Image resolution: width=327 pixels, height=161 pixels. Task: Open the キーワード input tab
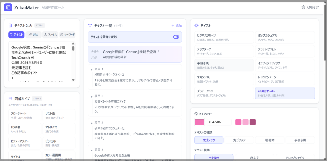pos(67,35)
